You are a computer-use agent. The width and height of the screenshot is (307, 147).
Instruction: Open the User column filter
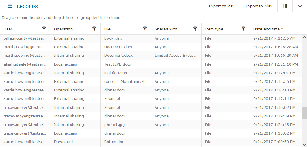pyautogui.click(x=44, y=29)
